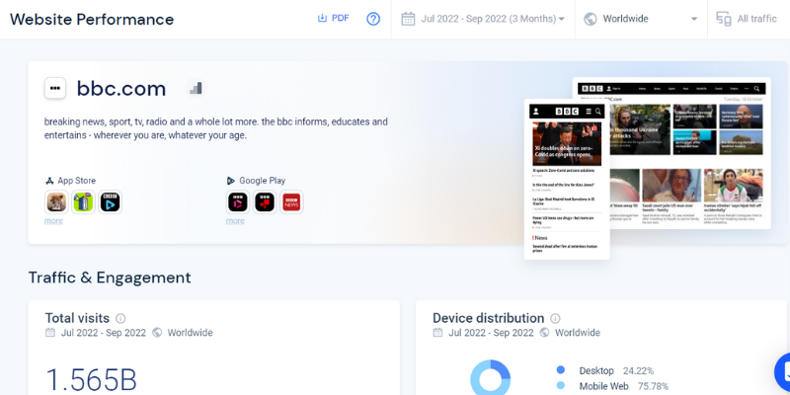Click the Desktop legend color dot
This screenshot has height=395, width=790.
click(x=561, y=370)
